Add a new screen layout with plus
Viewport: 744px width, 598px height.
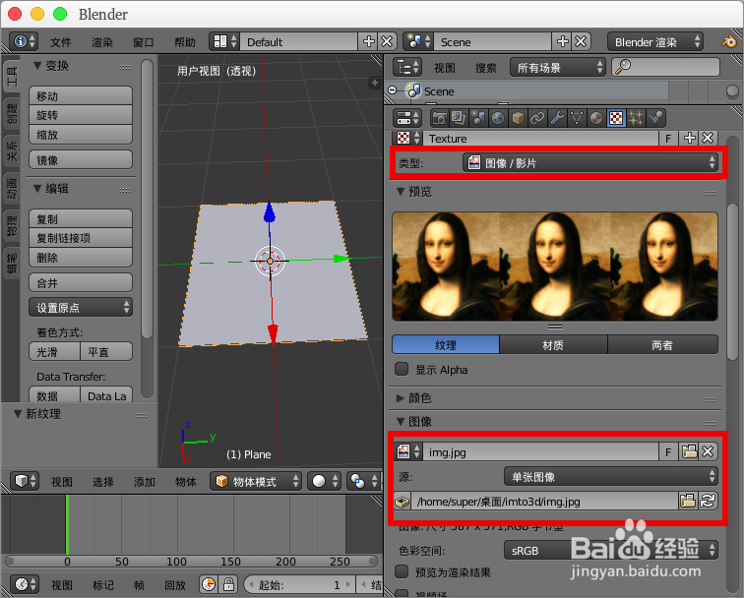click(x=369, y=41)
